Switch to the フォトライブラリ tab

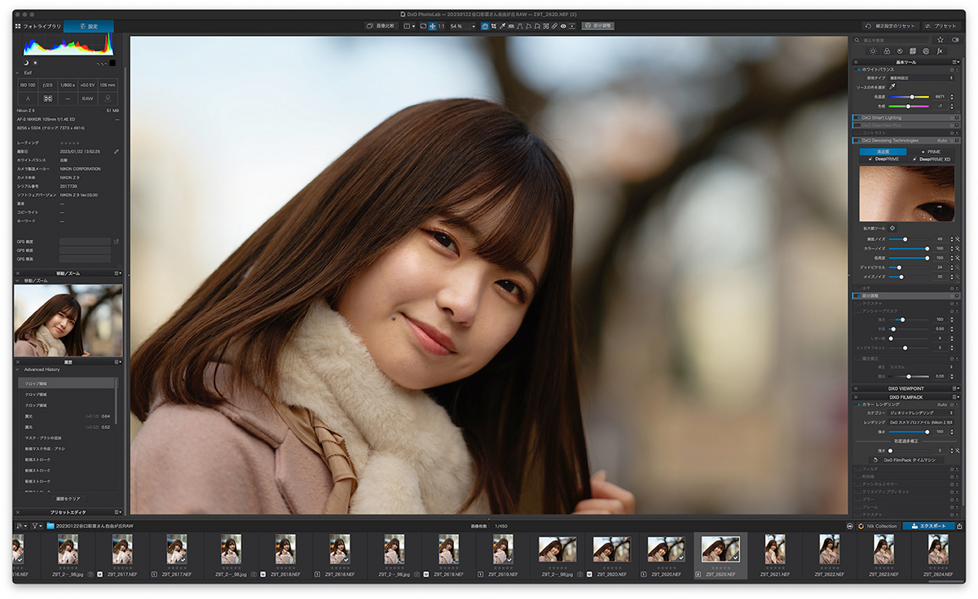pos(39,26)
